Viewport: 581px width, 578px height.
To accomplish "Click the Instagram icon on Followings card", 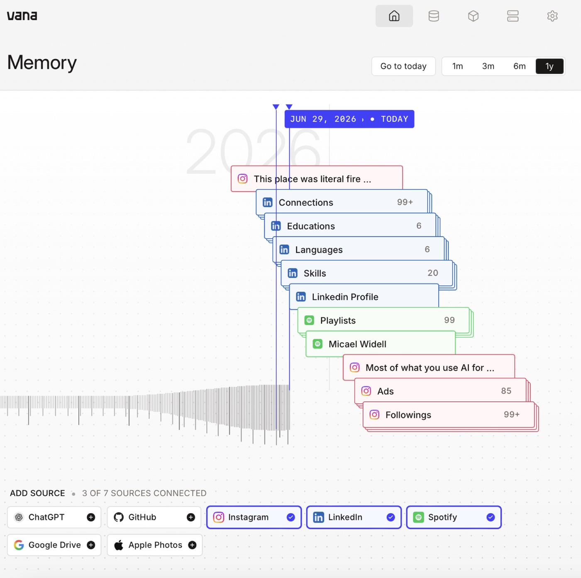I will [374, 415].
